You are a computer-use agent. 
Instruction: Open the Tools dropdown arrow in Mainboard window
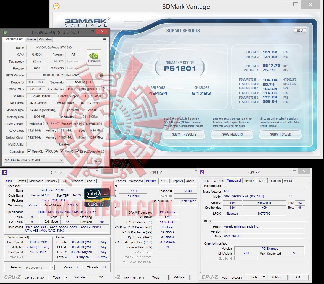click(x=264, y=277)
